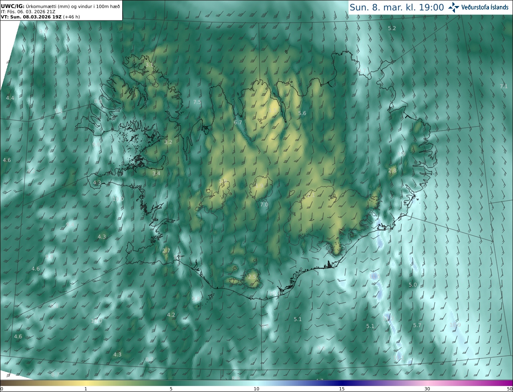
Task: Click the '1' tick on the color scale
Action: 86,389
